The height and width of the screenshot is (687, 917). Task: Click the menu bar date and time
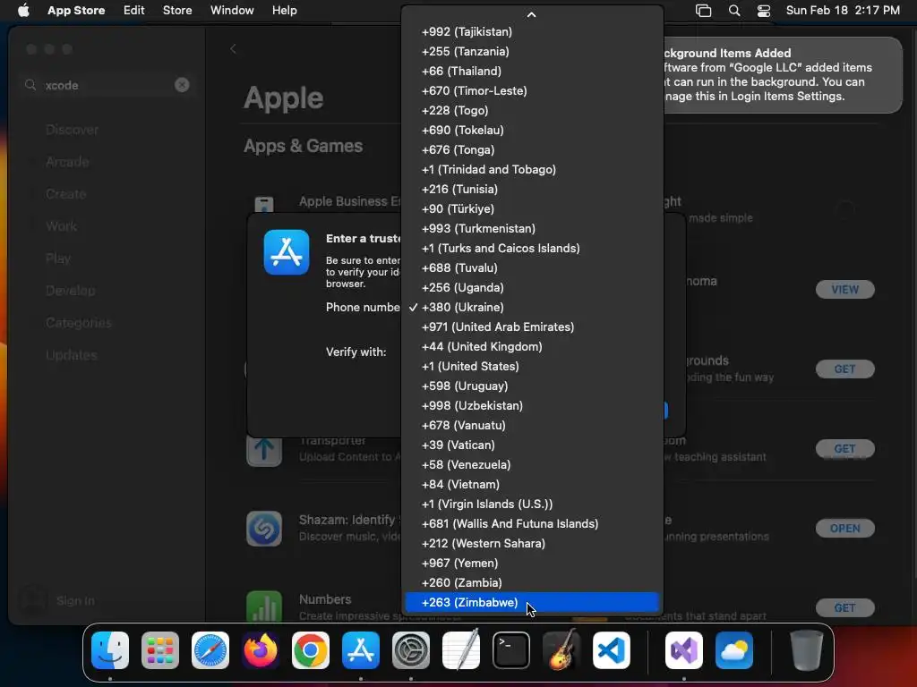point(843,11)
